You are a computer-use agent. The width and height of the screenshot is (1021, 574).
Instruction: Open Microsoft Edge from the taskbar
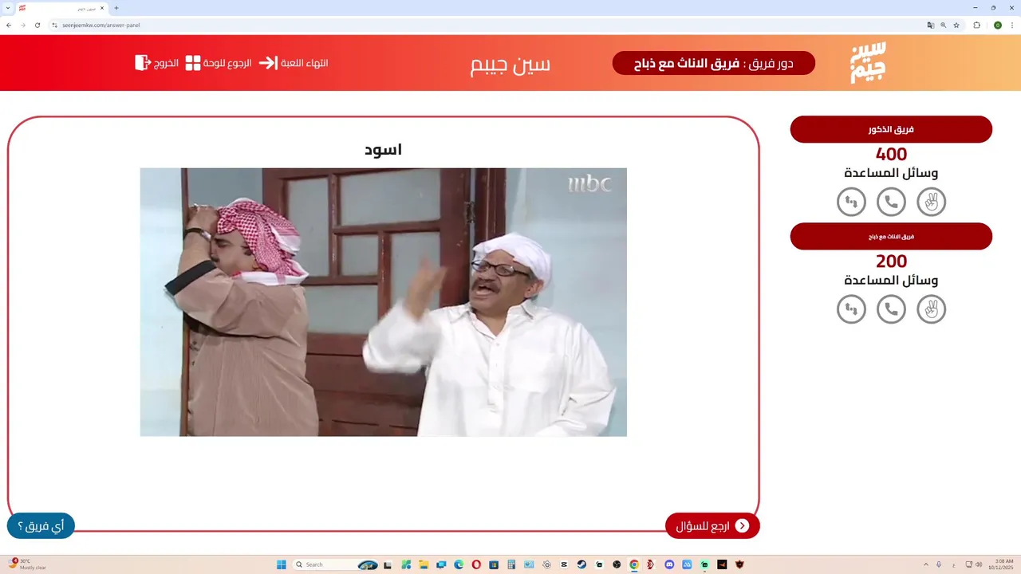click(x=459, y=564)
